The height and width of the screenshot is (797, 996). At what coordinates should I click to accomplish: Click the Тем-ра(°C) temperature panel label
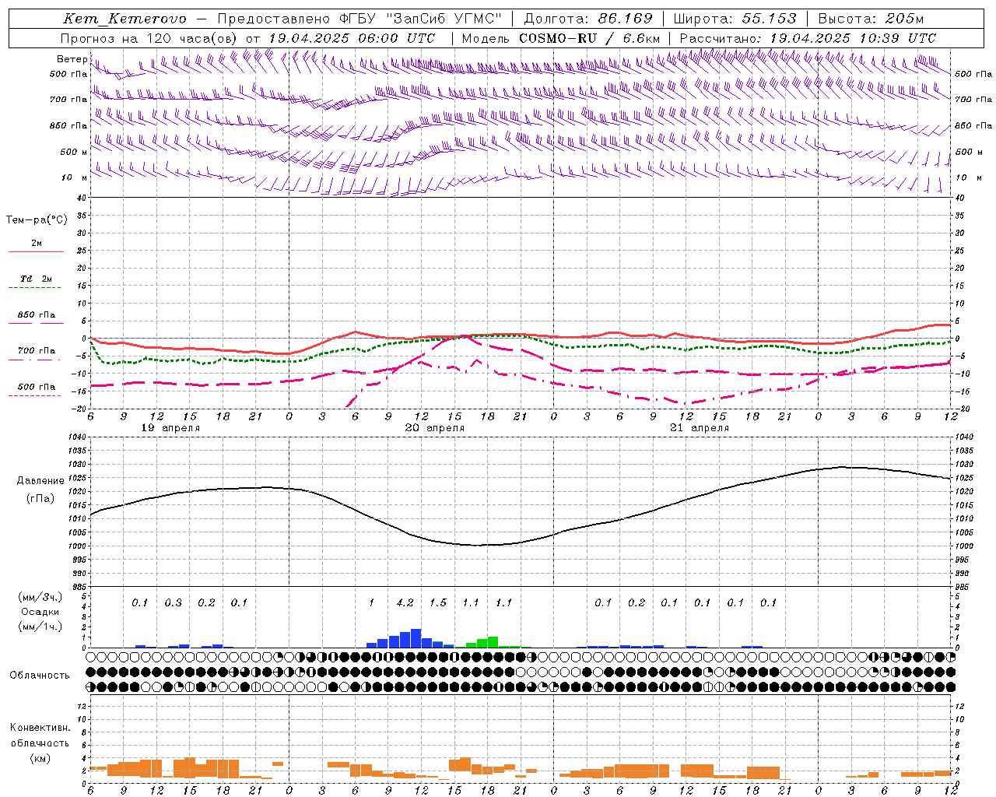pos(37,220)
